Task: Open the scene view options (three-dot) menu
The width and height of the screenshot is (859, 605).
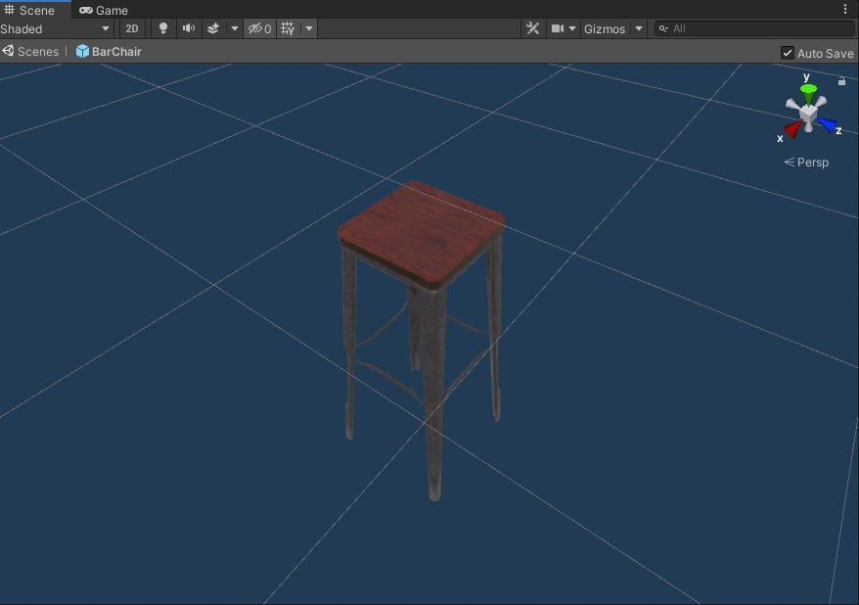Action: pos(847,9)
